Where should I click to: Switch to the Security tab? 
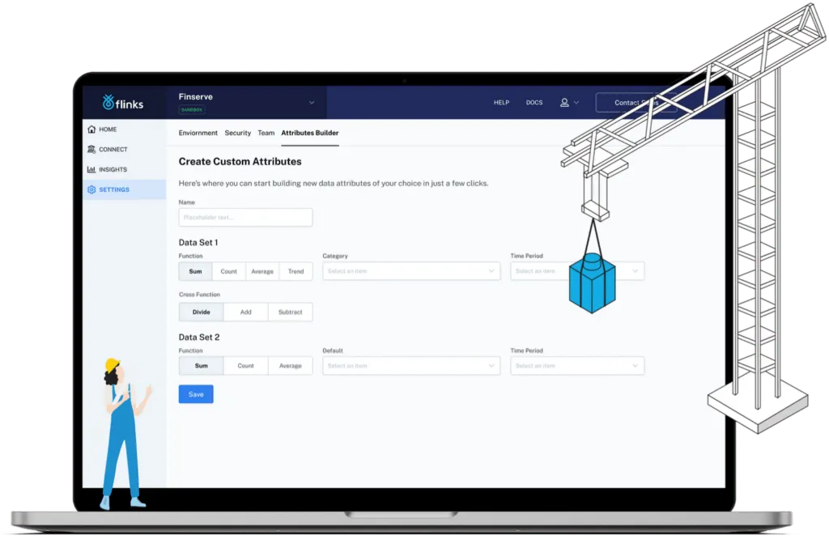(x=237, y=133)
